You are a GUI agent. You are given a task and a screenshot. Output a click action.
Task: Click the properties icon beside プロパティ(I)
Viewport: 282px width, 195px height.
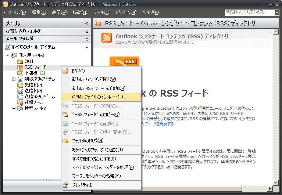tap(65, 185)
